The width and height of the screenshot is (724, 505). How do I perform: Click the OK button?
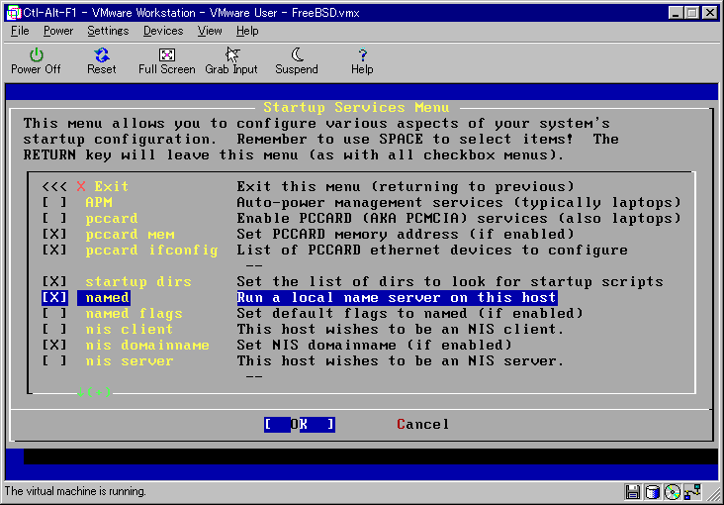300,425
